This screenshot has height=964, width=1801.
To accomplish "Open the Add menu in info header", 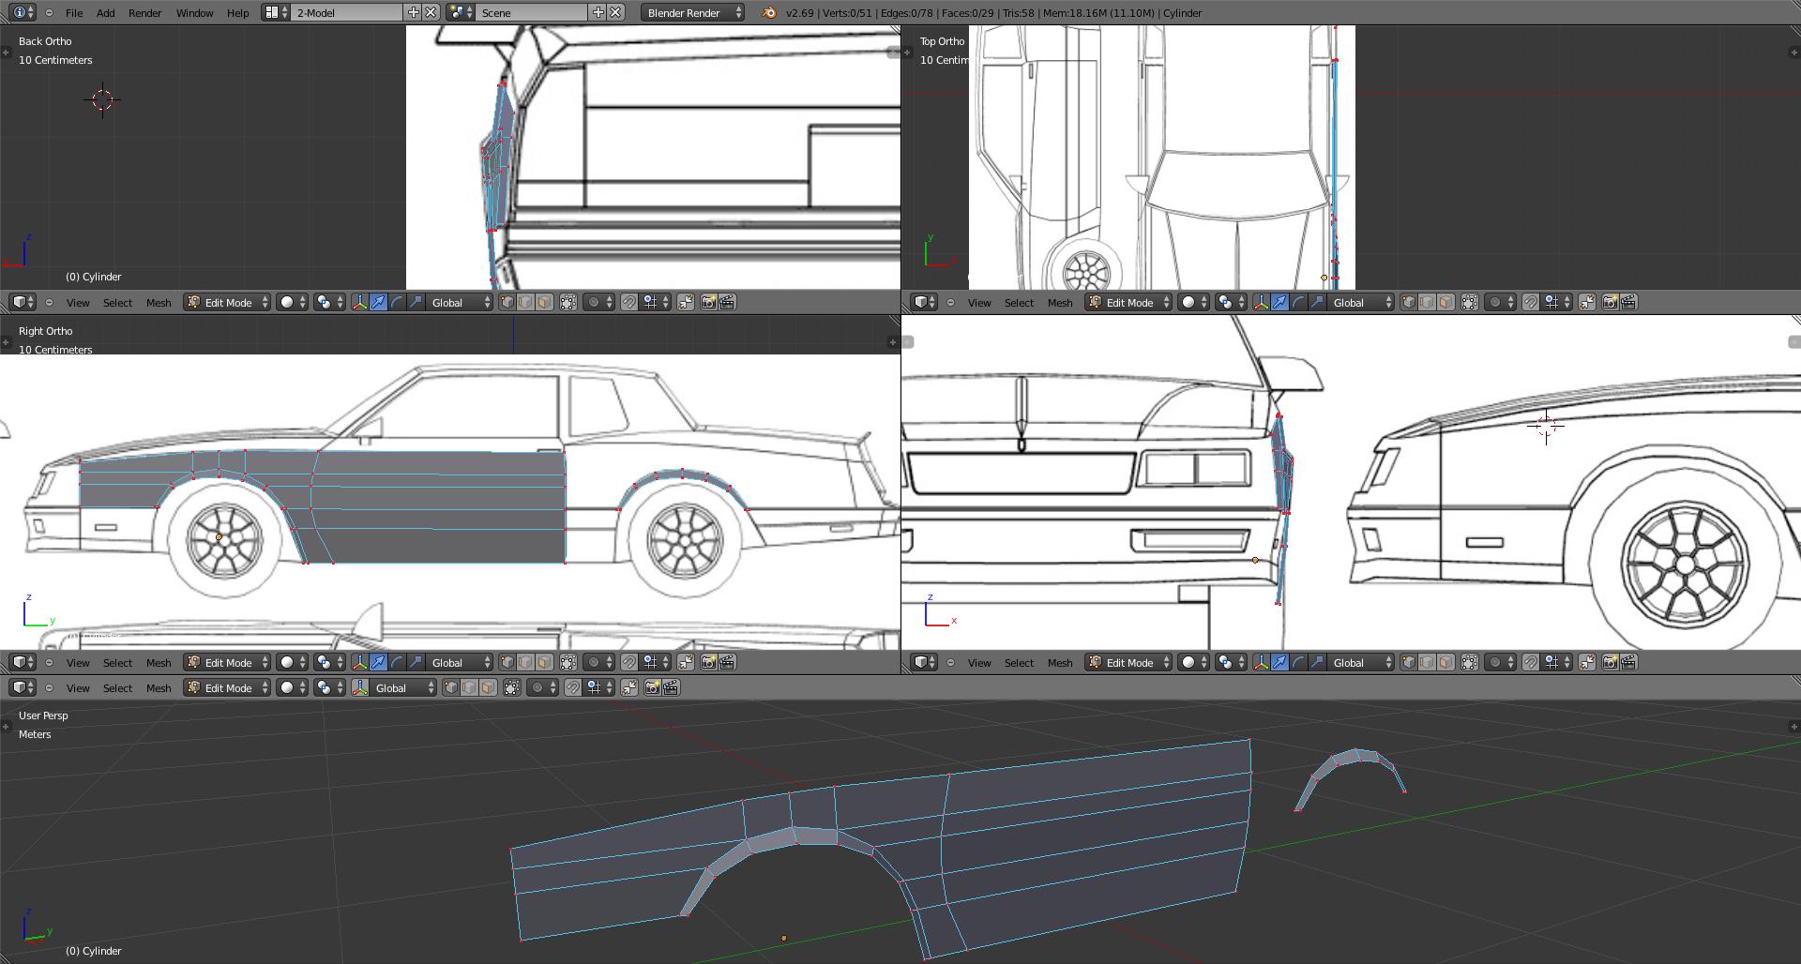I will pyautogui.click(x=106, y=13).
